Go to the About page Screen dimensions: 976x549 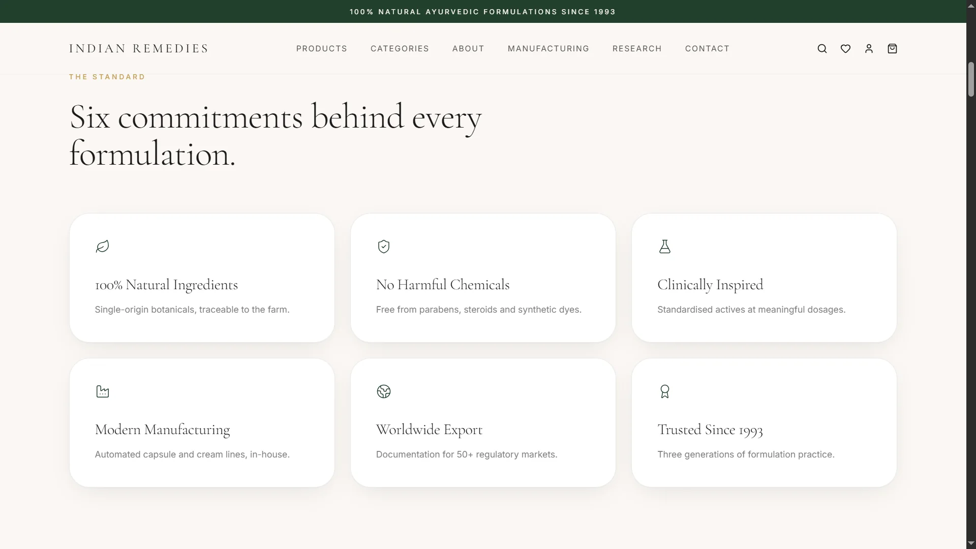tap(468, 49)
